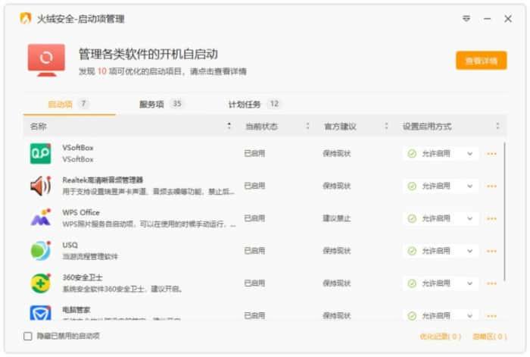Open the 优化记录 link
The height and width of the screenshot is (357, 530).
pos(440,337)
